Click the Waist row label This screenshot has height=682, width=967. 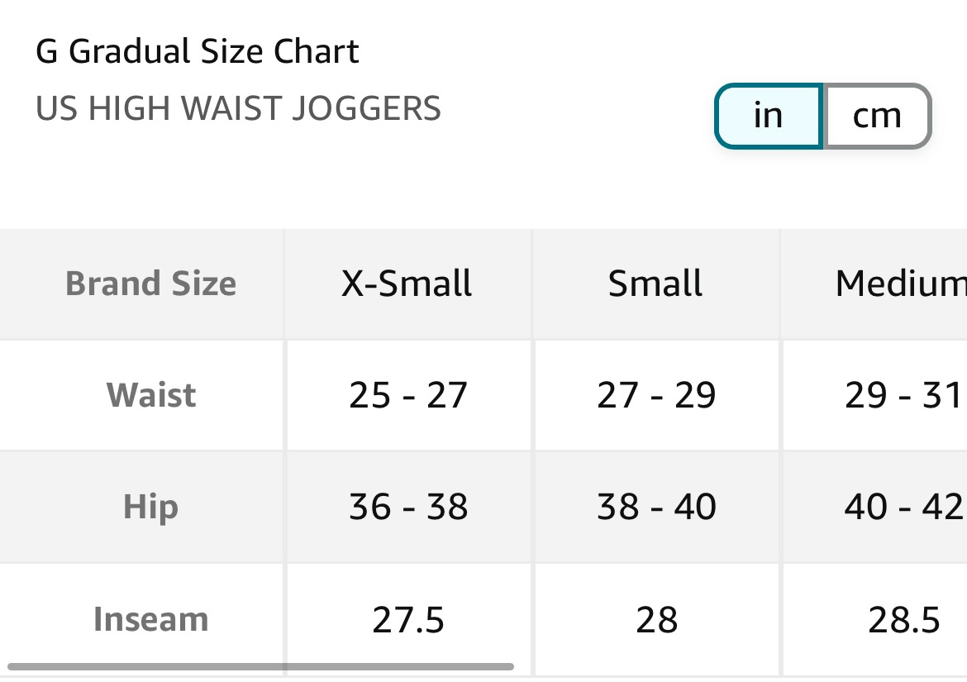pyautogui.click(x=151, y=395)
